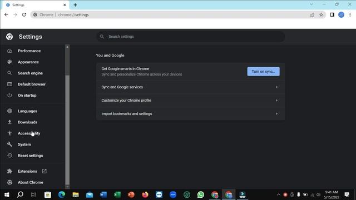Select Reset settings item
This screenshot has height=200, width=356.
click(x=30, y=156)
